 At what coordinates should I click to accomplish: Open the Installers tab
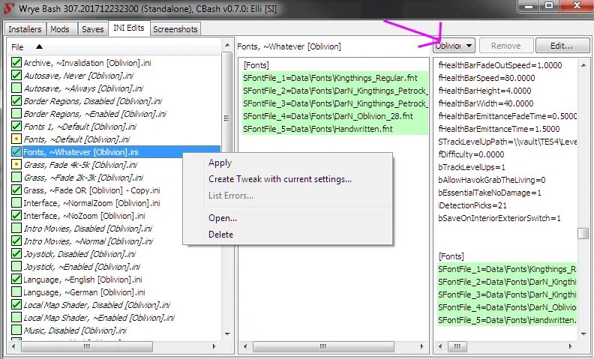[25, 29]
